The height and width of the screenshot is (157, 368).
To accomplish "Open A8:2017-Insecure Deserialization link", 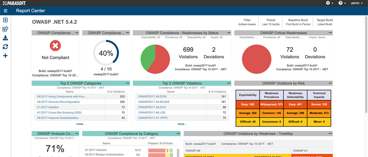I will click(x=58, y=118).
